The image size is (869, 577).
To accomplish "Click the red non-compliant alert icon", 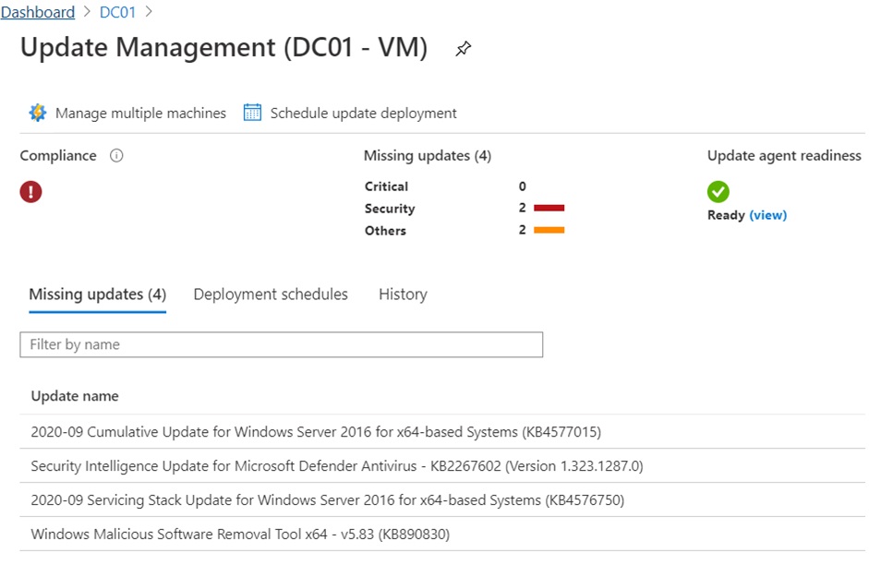I will coord(31,192).
